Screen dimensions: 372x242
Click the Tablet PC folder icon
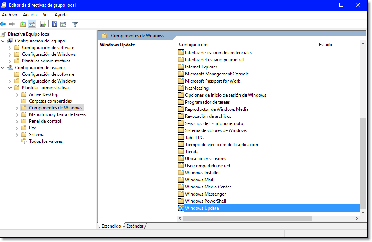click(181, 137)
